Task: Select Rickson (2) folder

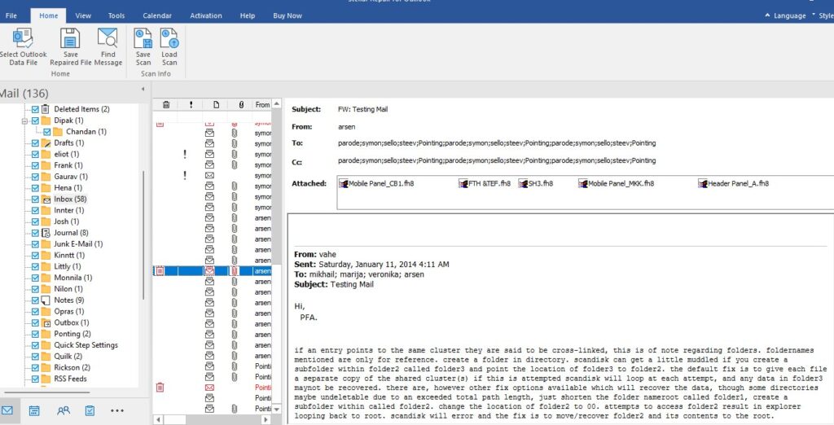Action: coord(72,367)
